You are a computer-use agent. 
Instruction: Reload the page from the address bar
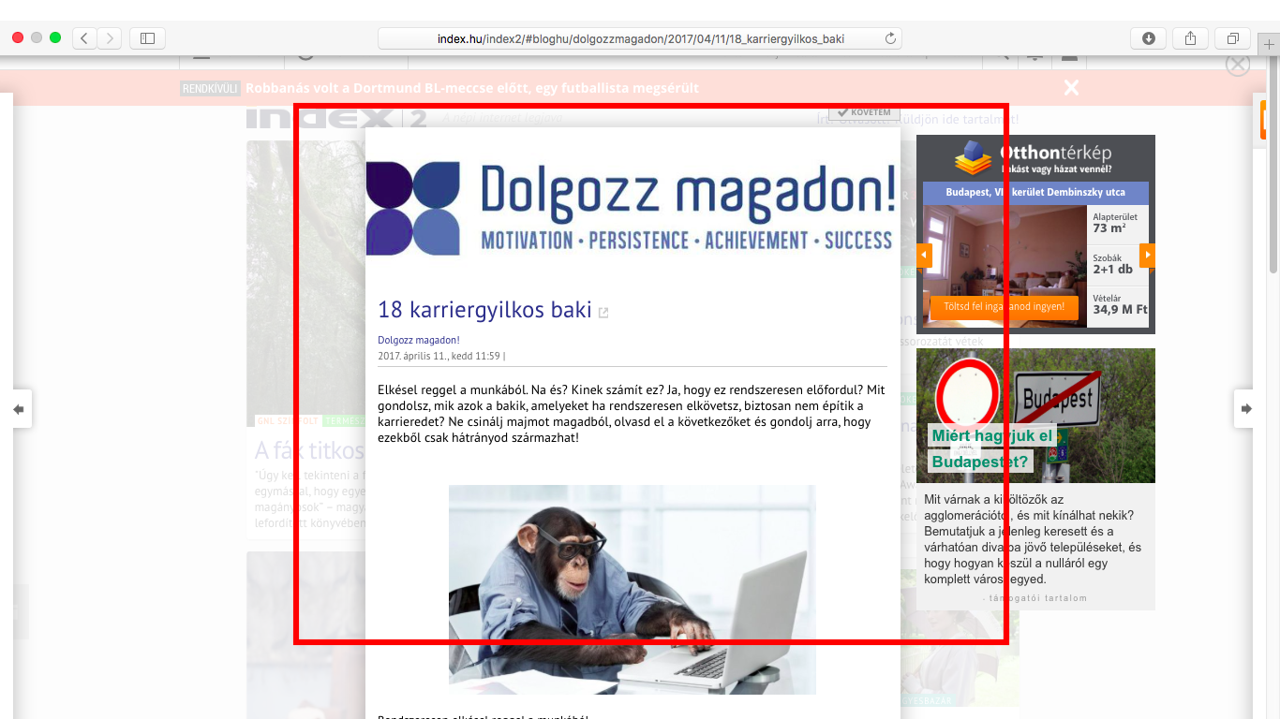pos(890,38)
